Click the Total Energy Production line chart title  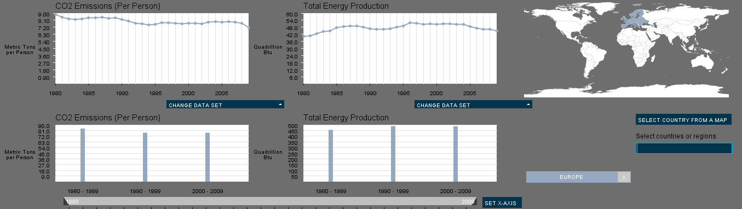tap(346, 6)
